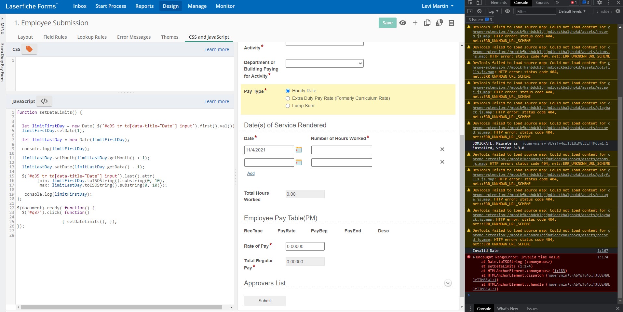Click the CSS tag icon button
Screen dimensions: 623x312
tap(29, 49)
